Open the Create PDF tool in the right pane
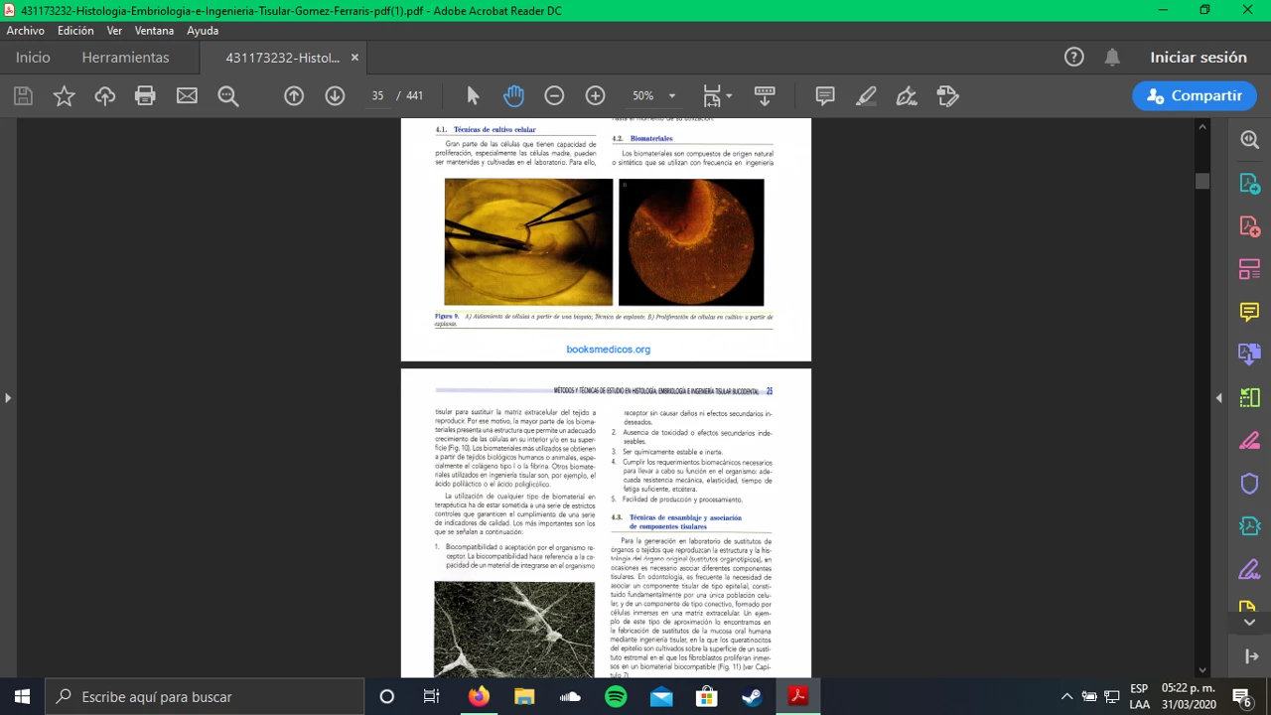Image resolution: width=1271 pixels, height=715 pixels. (x=1249, y=226)
